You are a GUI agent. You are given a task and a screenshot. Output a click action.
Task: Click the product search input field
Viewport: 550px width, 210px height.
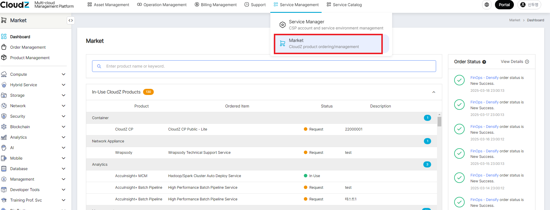(x=264, y=66)
